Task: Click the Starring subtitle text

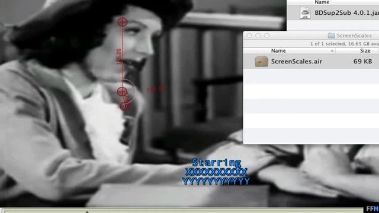Action: click(x=217, y=163)
